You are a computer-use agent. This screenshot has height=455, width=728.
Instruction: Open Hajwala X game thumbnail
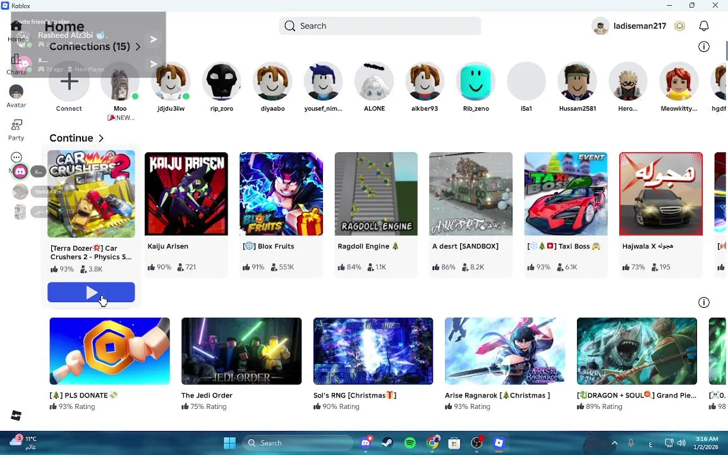point(660,193)
